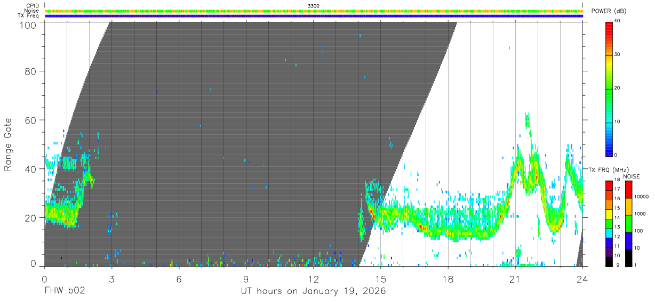Click the CPID value 3300

[314, 6]
